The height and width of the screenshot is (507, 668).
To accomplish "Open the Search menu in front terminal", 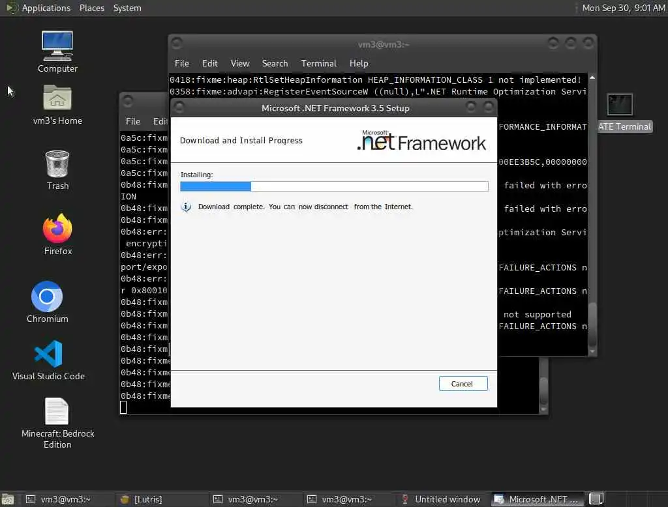I will click(x=275, y=63).
